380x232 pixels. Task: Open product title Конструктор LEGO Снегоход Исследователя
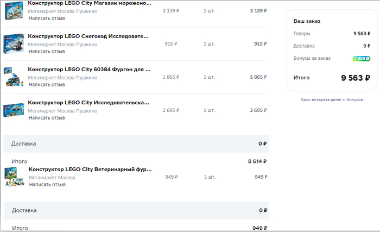click(x=88, y=36)
